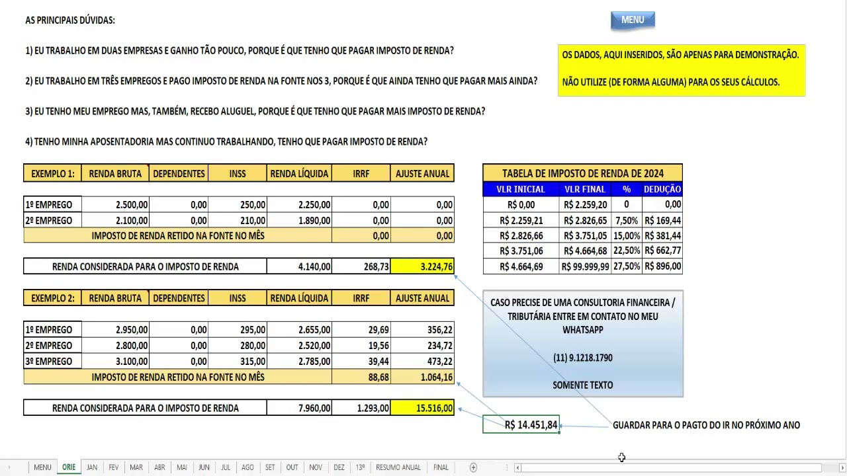The height and width of the screenshot is (476, 847).
Task: Go to the MAI sheet tab
Action: pyautogui.click(x=182, y=467)
